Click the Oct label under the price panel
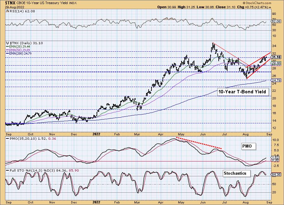Viewport: 284px width, 205px height. pos(31,134)
